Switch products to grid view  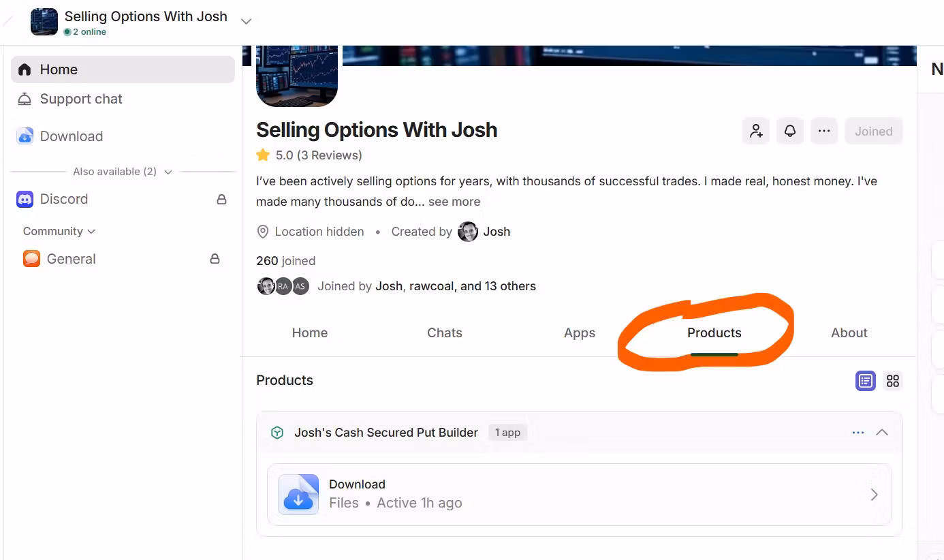[x=893, y=381]
